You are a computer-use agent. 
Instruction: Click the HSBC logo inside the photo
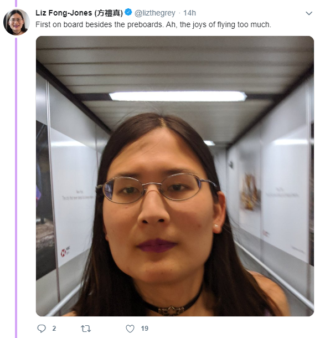65,251
